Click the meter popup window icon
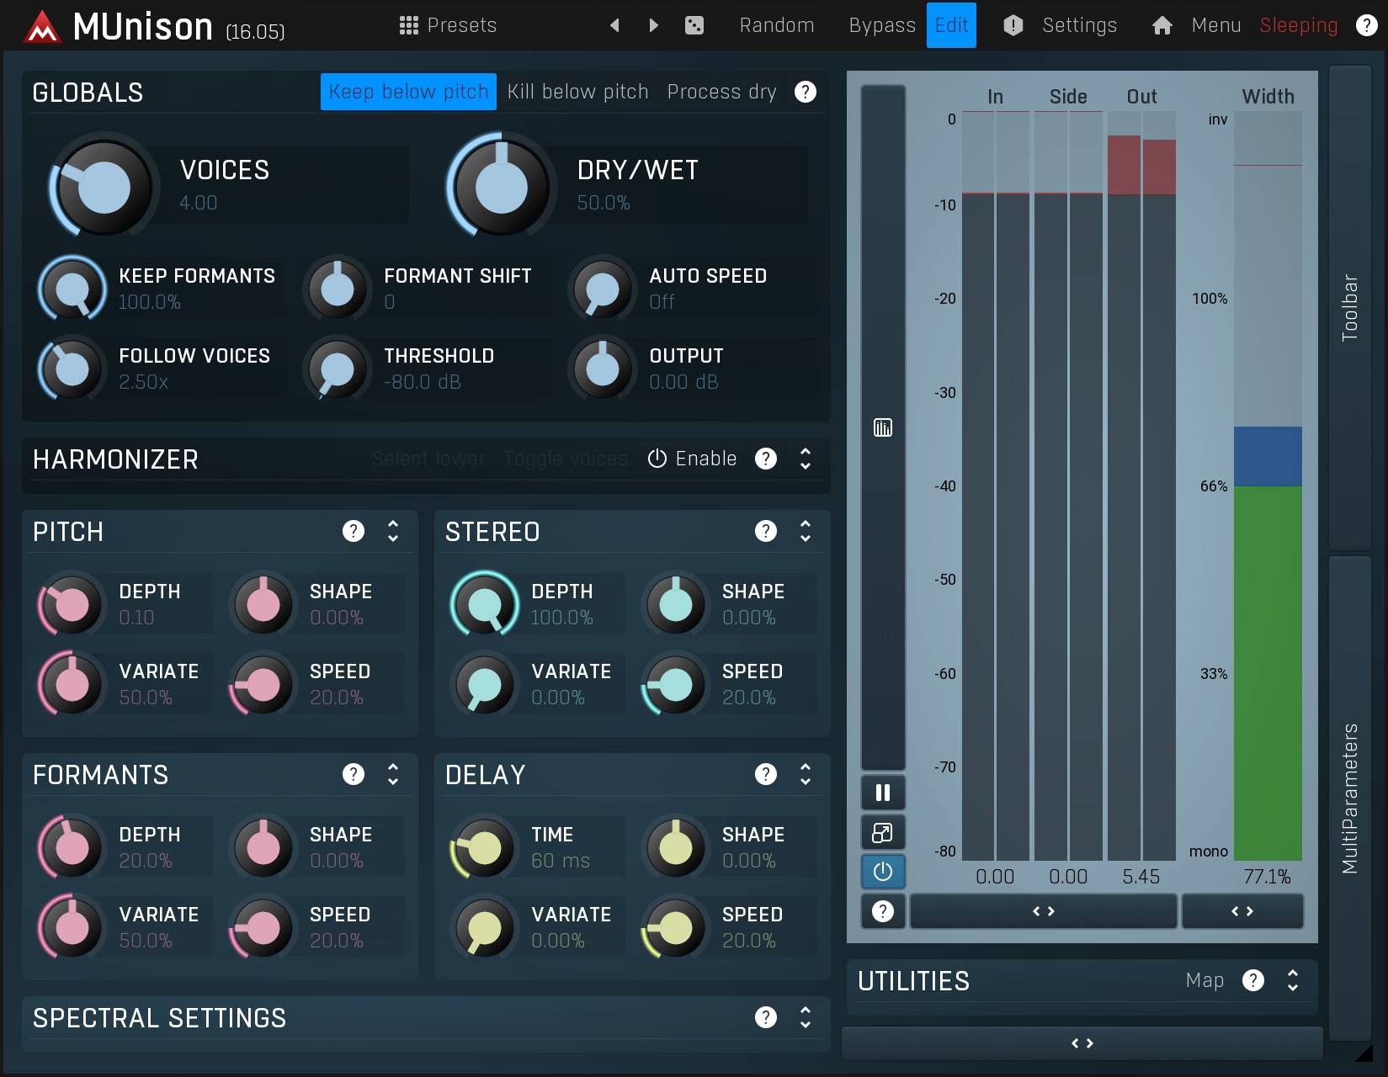This screenshot has height=1077, width=1388. point(883,833)
